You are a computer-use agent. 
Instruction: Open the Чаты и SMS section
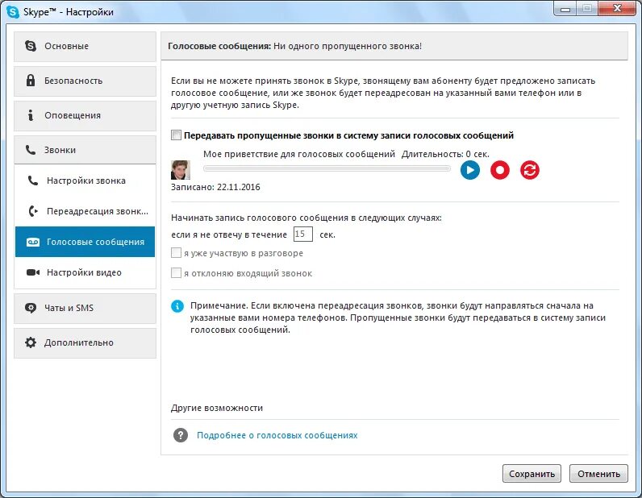[85, 308]
